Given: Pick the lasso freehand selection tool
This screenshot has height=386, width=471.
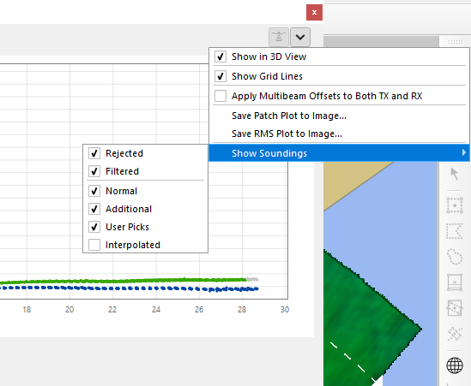Looking at the screenshot, I should [455, 257].
